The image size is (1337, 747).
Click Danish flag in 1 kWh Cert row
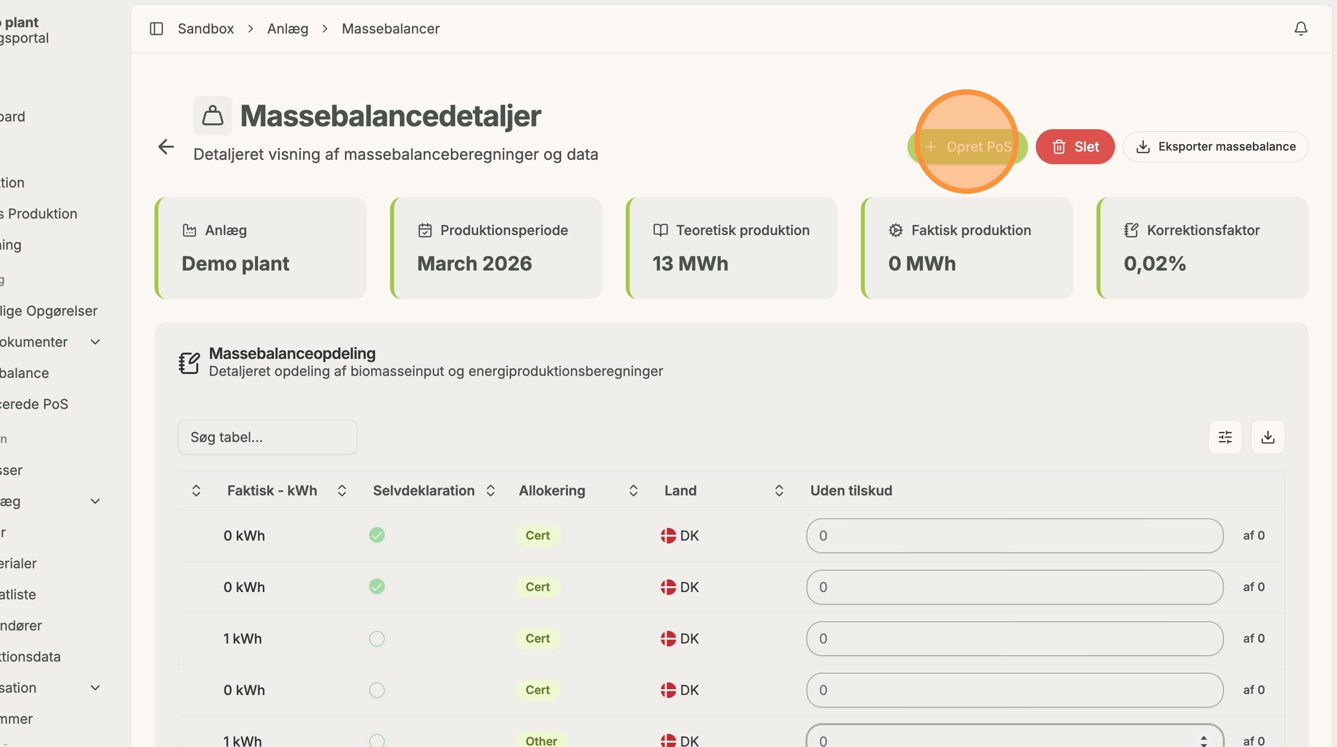tap(668, 639)
